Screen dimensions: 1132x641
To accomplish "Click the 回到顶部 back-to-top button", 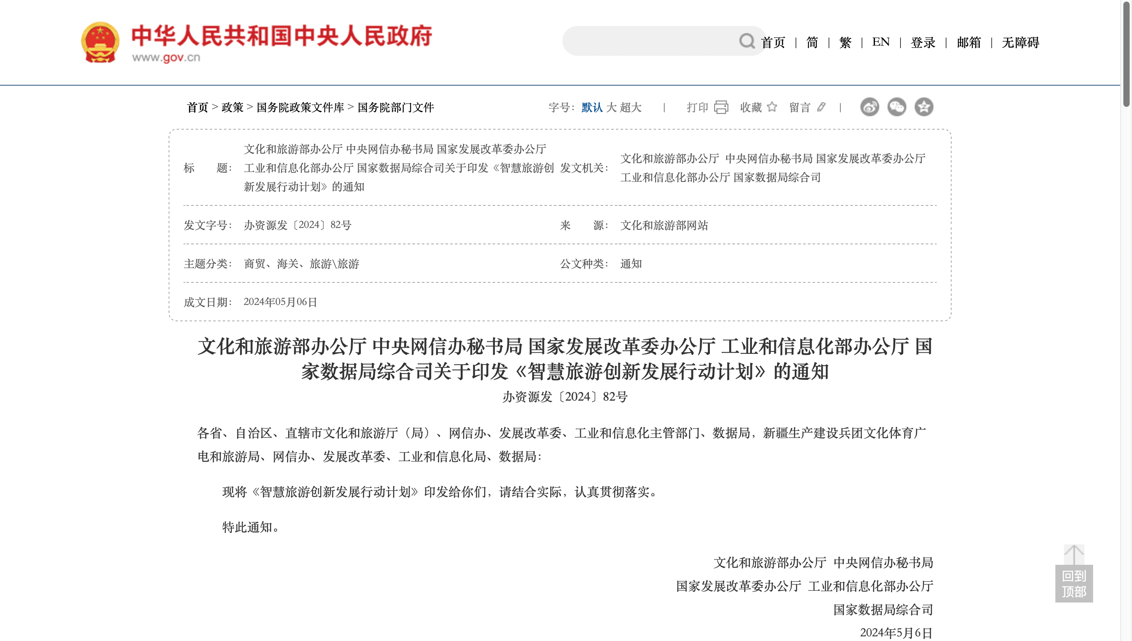I will pos(1074,574).
